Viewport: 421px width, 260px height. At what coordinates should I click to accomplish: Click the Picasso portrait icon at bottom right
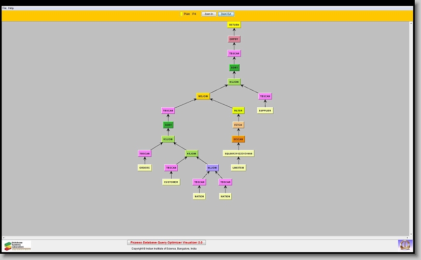404,244
